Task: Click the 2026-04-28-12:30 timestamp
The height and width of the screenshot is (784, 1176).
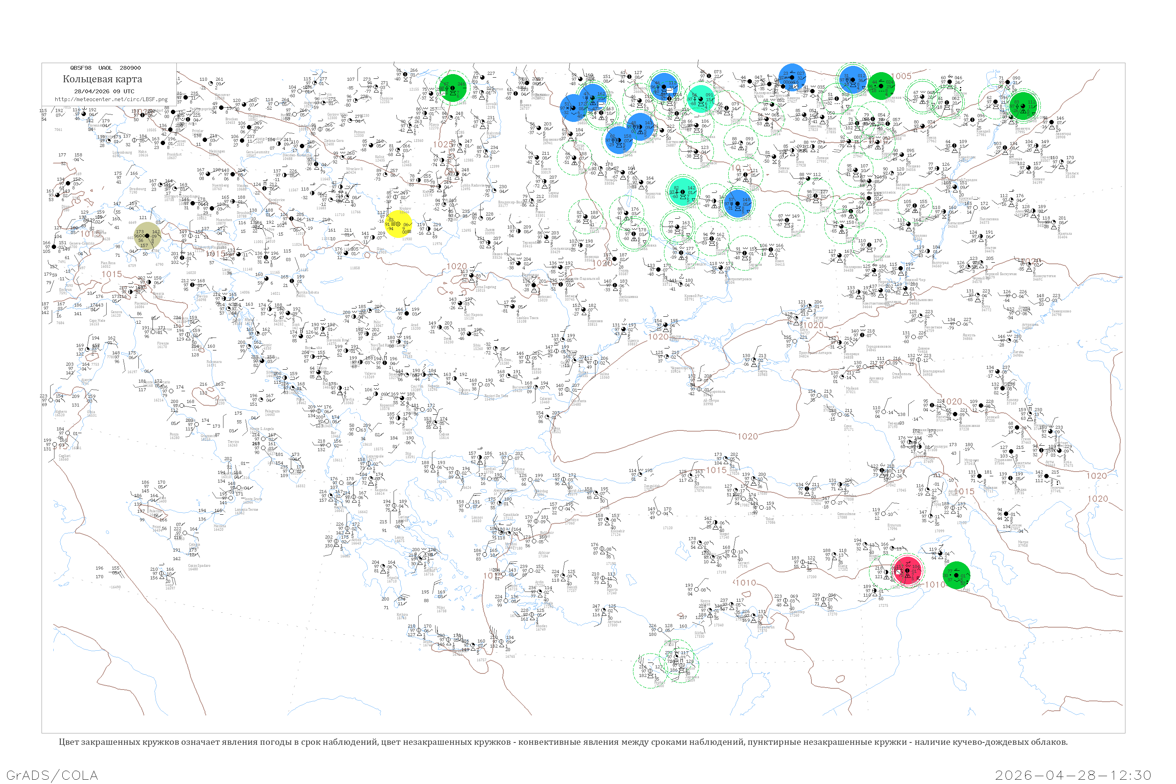Action: [x=1073, y=775]
